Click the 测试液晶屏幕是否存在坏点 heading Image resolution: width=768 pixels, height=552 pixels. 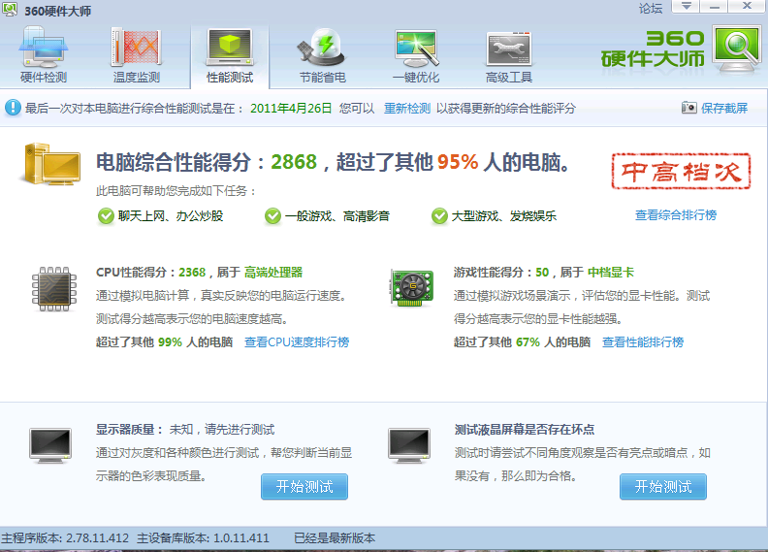coord(524,430)
